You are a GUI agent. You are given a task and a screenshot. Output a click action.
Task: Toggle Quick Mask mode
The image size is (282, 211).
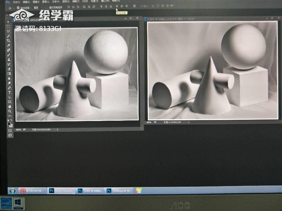(10, 130)
